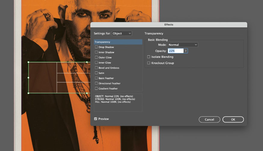Select the Gradient Feather label in list
The height and width of the screenshot is (151, 263).
click(108, 89)
